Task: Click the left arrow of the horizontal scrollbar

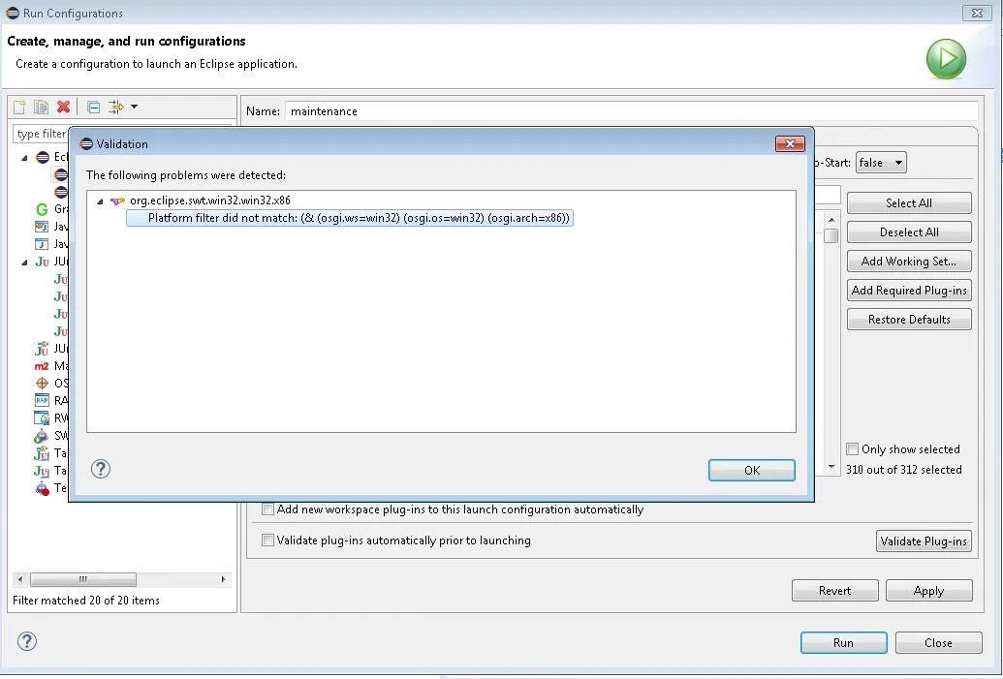Action: [20, 579]
